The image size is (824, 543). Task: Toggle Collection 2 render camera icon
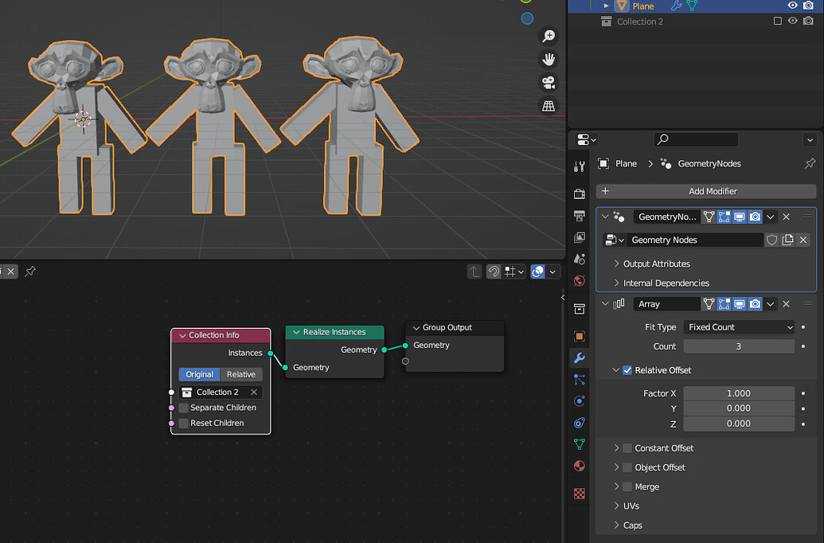[x=808, y=21]
